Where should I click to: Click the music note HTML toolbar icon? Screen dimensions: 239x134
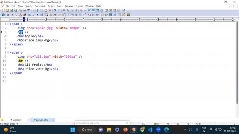(x=115, y=15)
